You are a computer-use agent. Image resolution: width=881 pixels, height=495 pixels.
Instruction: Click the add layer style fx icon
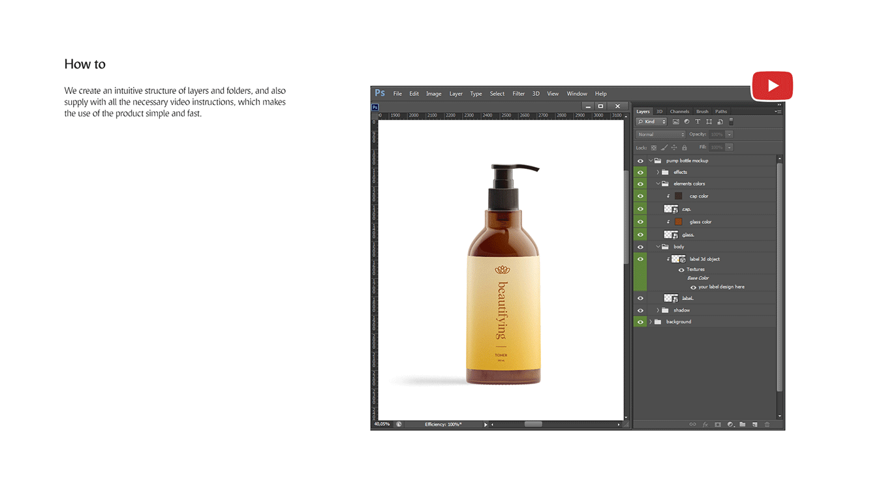tap(705, 425)
